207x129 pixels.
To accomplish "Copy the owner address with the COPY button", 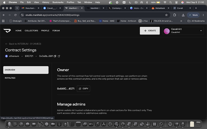I will pos(84,89).
